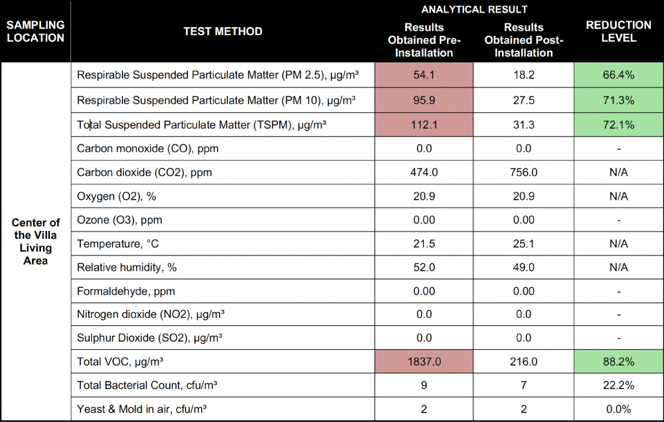The image size is (664, 422).
Task: Select the red 1837.0 Total VOC cell
Action: coord(424,362)
